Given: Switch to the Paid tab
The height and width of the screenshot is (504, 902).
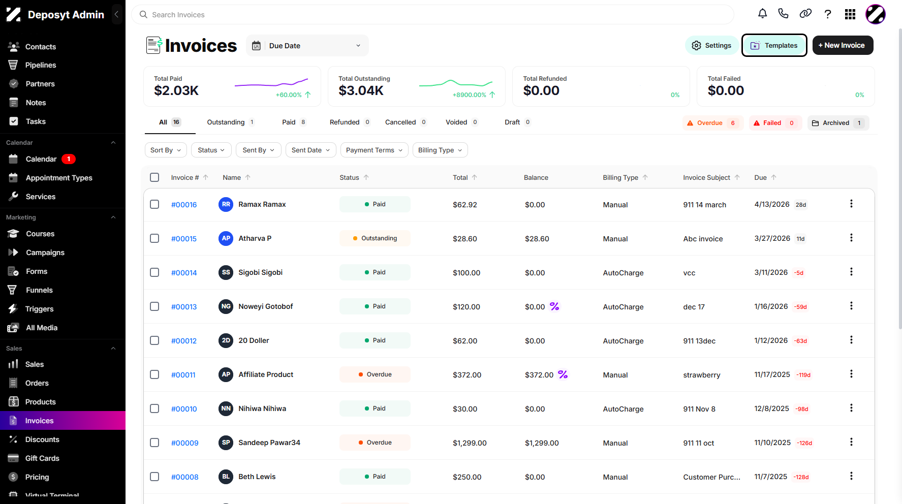Looking at the screenshot, I should [294, 122].
